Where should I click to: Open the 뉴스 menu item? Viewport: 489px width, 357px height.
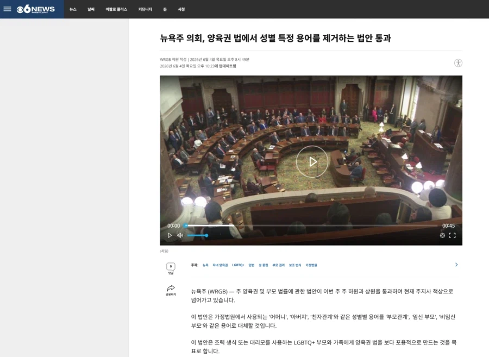[x=73, y=9]
